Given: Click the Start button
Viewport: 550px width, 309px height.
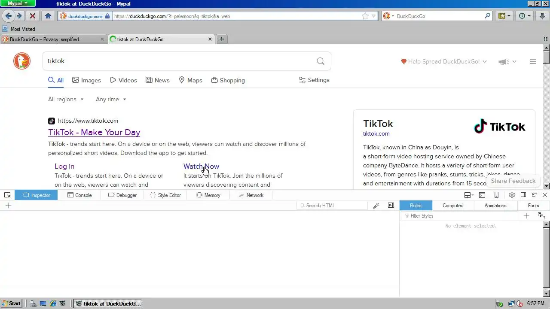Looking at the screenshot, I should tap(12, 303).
